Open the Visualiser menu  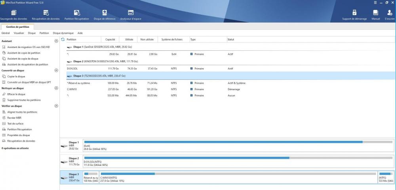coord(19,33)
